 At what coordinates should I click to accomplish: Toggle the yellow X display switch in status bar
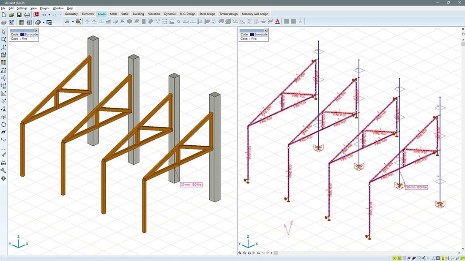[395, 258]
